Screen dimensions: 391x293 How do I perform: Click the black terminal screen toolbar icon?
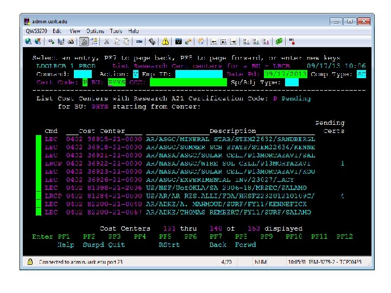pyautogui.click(x=178, y=41)
